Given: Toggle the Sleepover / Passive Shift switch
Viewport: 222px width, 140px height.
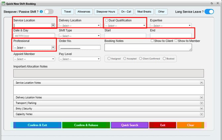Looking at the screenshot, I should (x=49, y=12).
